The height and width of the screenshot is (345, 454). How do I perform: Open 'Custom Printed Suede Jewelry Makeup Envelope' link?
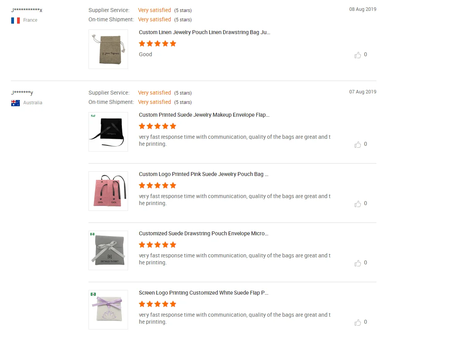click(204, 115)
